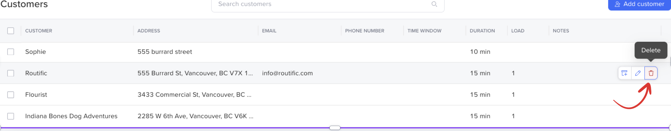This screenshot has width=671, height=131.
Task: Click the Time Window column header
Action: click(424, 31)
